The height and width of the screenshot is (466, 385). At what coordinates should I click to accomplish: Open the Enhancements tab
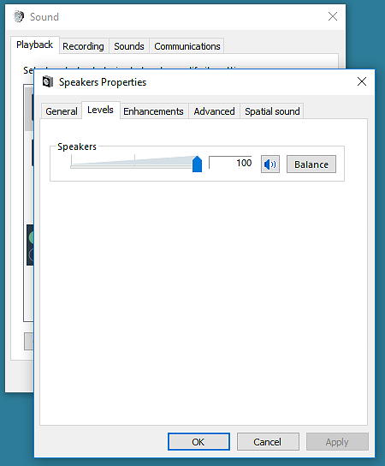[x=154, y=111]
